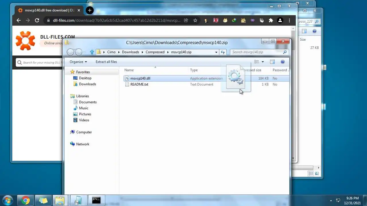Select Cirno in the breadcrumb path

pos(111,52)
